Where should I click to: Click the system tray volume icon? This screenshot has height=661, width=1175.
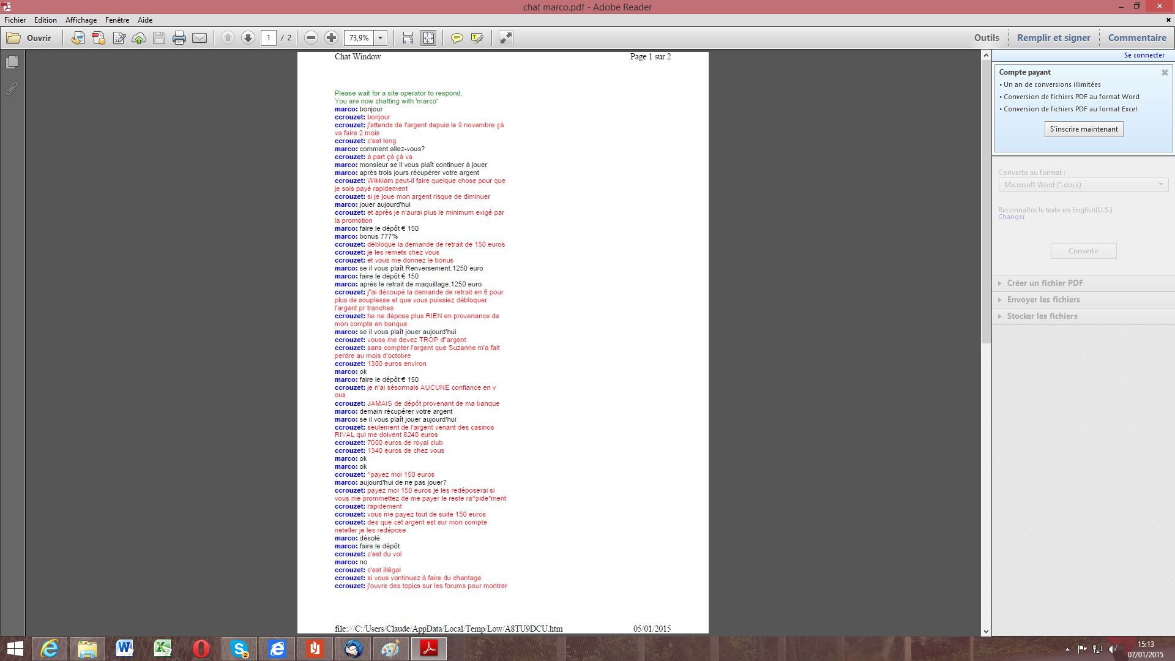point(1112,649)
